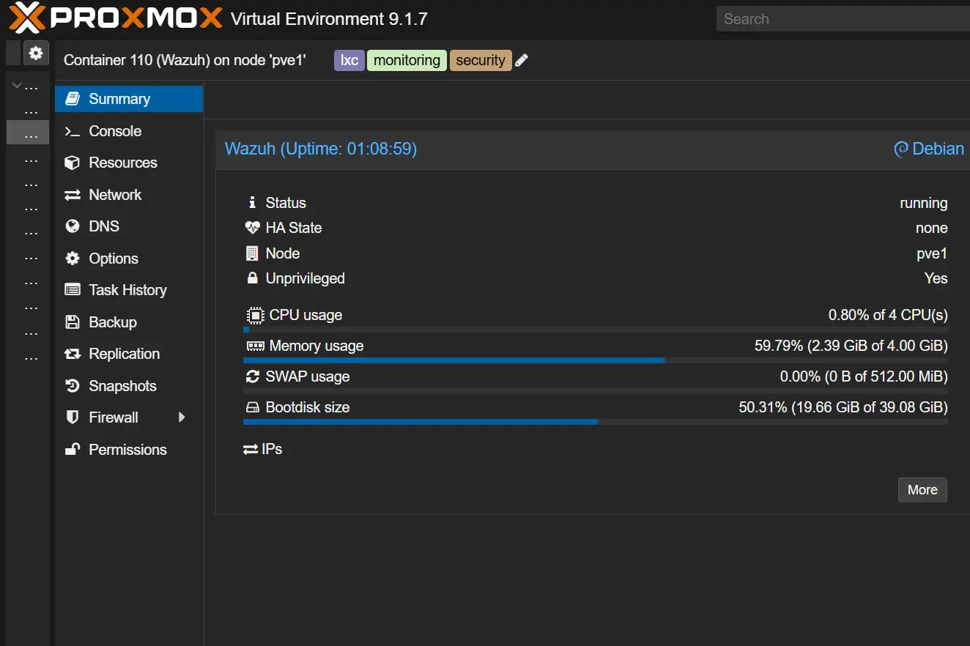Focus the Search input field

pos(843,19)
